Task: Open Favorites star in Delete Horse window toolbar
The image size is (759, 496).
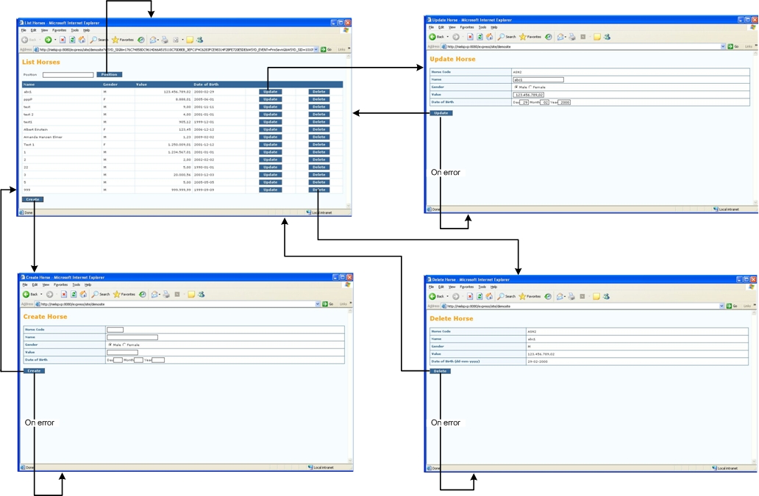Action: (530, 296)
